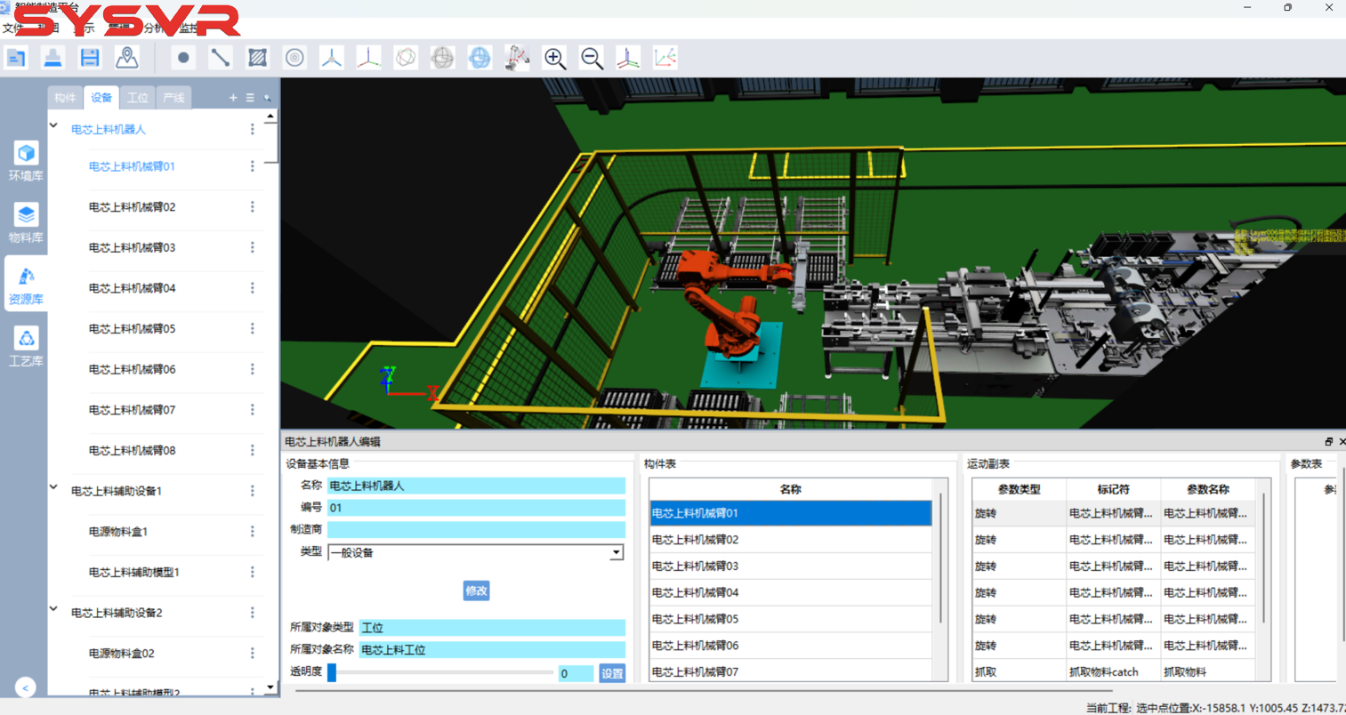The height and width of the screenshot is (715, 1346).
Task: Zoom out using the magnifier minus icon
Action: pyautogui.click(x=592, y=59)
